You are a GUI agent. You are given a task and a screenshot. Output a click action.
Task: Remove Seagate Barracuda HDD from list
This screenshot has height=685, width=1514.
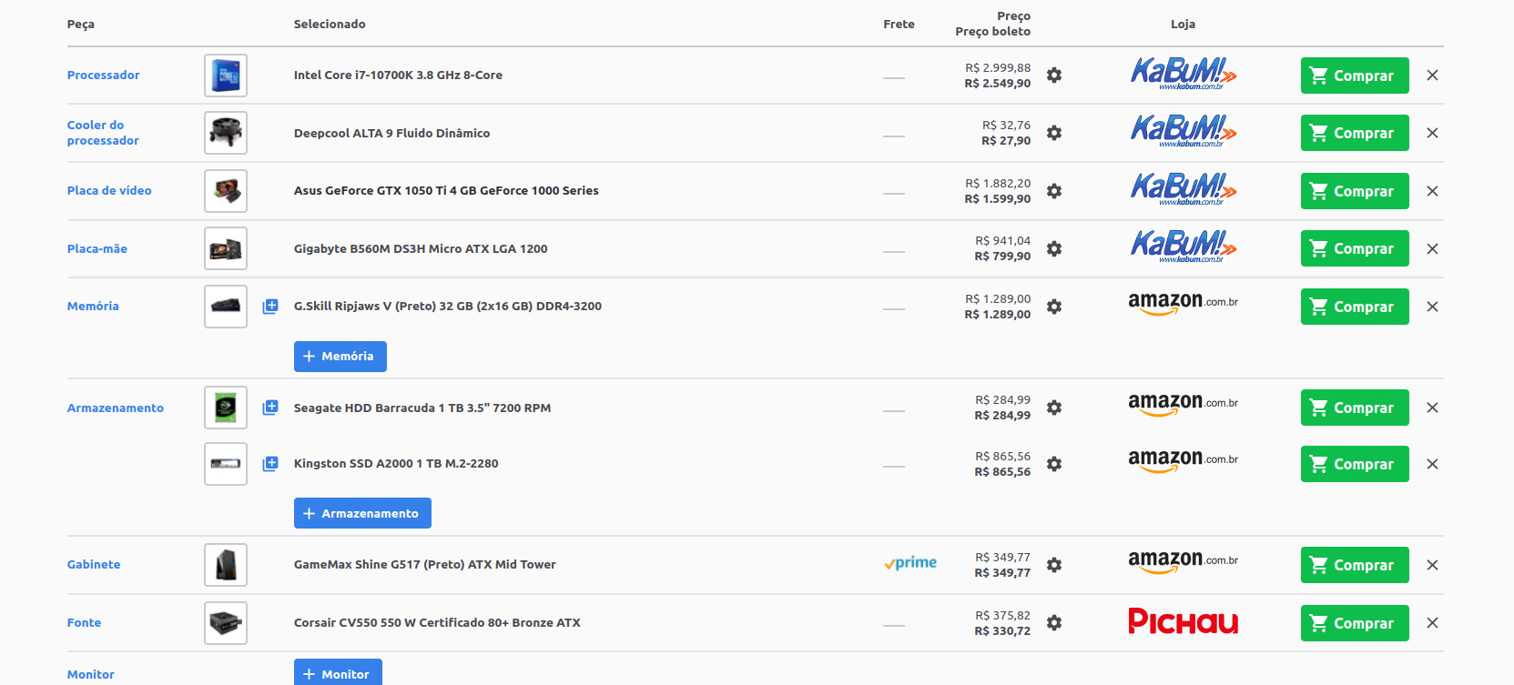1432,408
